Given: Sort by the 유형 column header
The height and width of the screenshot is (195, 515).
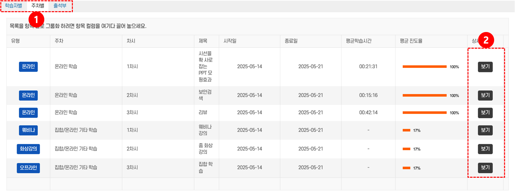Looking at the screenshot, I should click(x=15, y=41).
